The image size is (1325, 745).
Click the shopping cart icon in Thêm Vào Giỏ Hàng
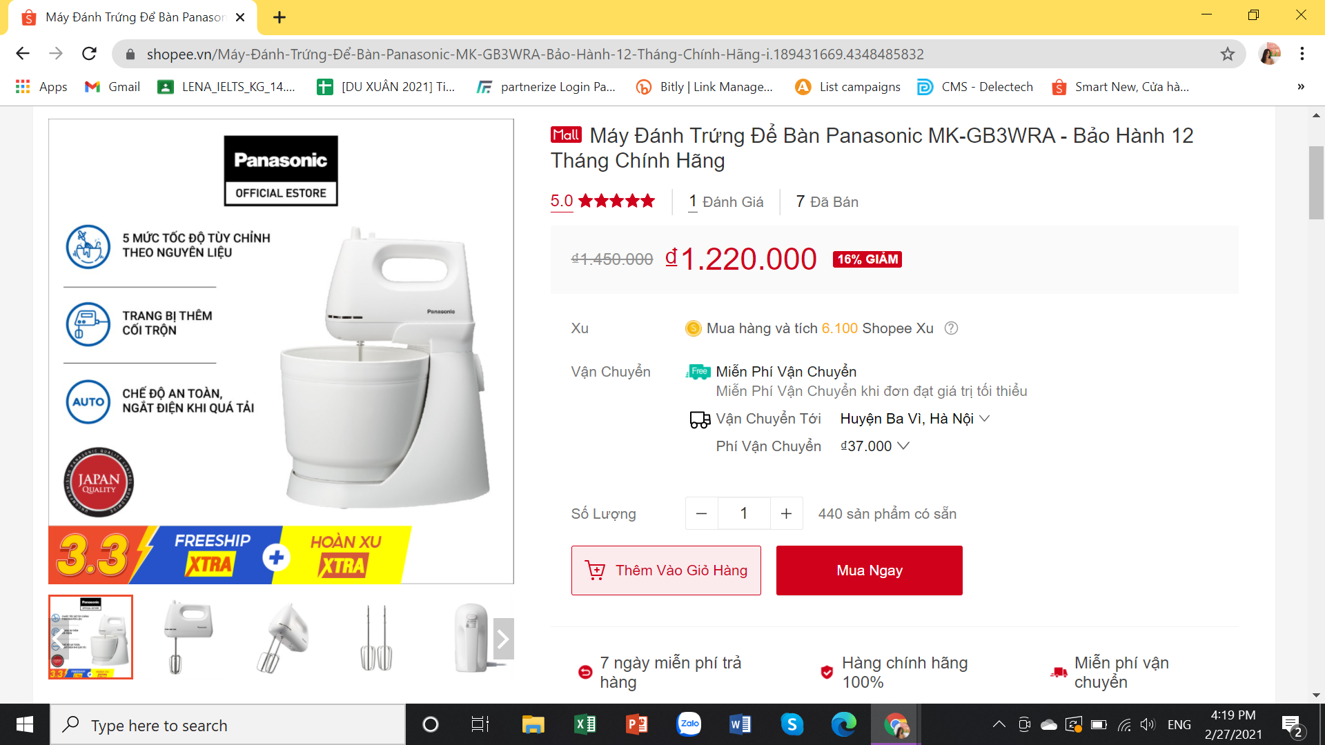[595, 570]
